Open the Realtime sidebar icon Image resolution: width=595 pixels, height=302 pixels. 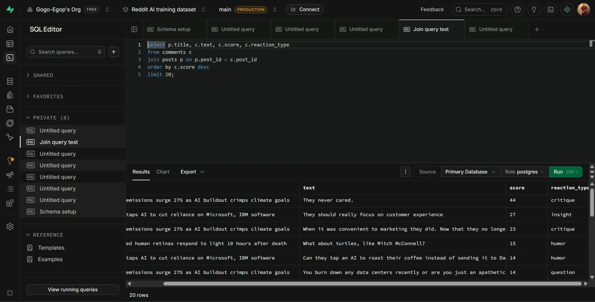pos(10,137)
